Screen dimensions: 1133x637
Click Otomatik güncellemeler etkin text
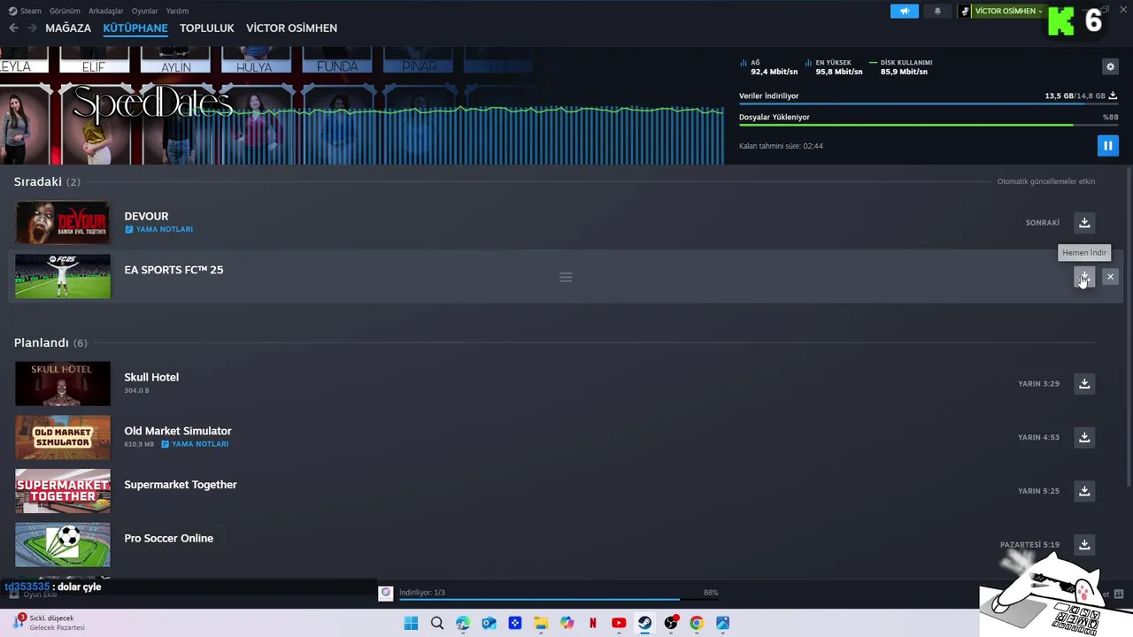(x=1046, y=181)
